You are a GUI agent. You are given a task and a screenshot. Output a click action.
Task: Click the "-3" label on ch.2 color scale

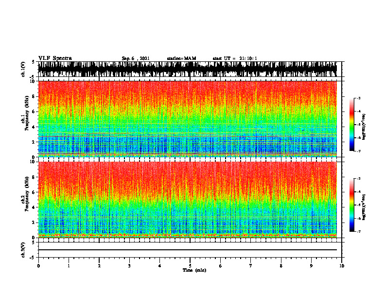click(x=359, y=179)
